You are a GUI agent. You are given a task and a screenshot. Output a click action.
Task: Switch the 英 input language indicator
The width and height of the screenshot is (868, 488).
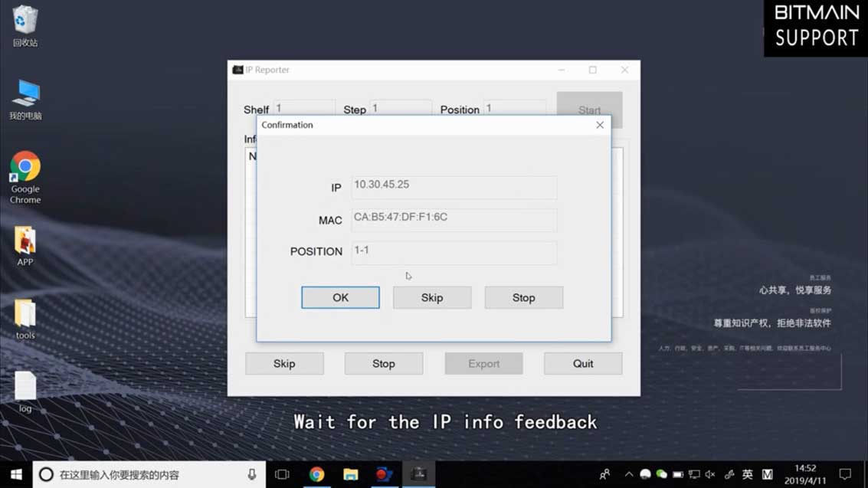pos(748,473)
